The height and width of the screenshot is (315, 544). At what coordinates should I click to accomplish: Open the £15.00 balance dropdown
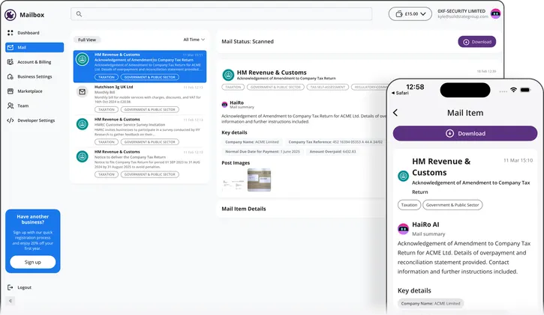pyautogui.click(x=410, y=13)
